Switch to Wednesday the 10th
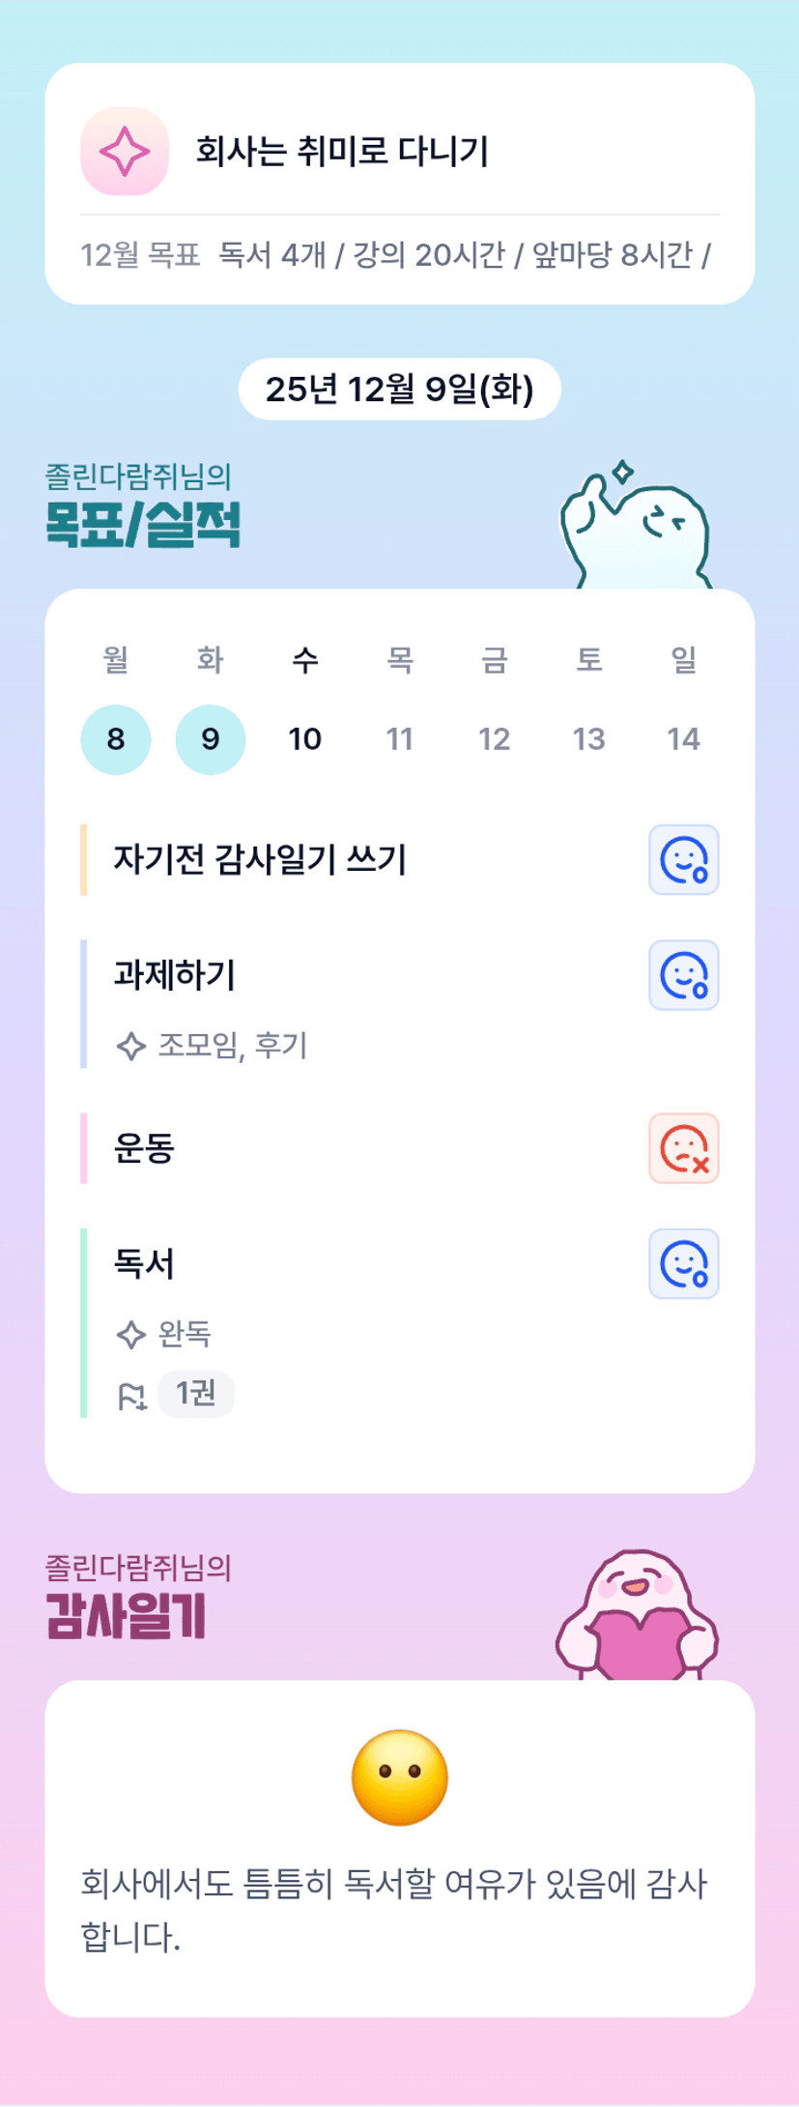This screenshot has width=799, height=2107. (304, 739)
